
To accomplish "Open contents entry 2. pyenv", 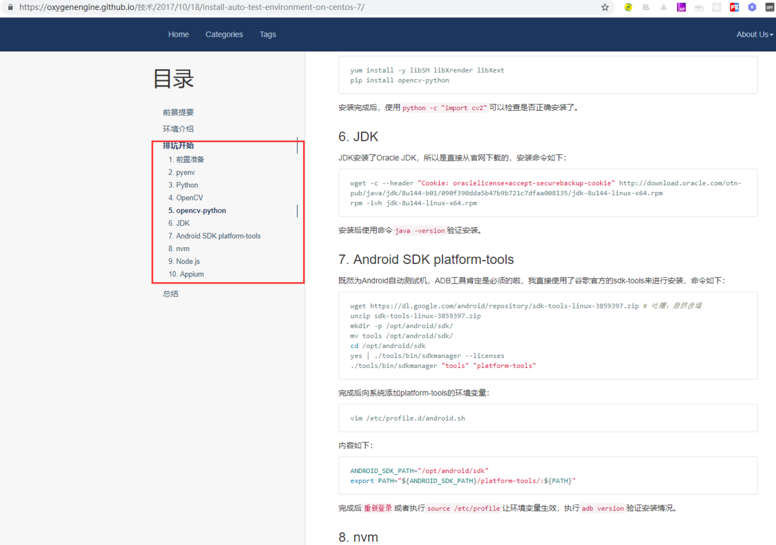I will pos(181,172).
